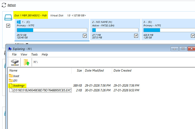
Task: Open the File menu in Exploring window
Action: coord(14,54)
